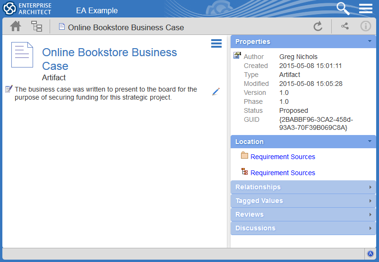Open the Requirement Sources folder link
Viewport: 379px width, 262px height.
pyautogui.click(x=283, y=157)
